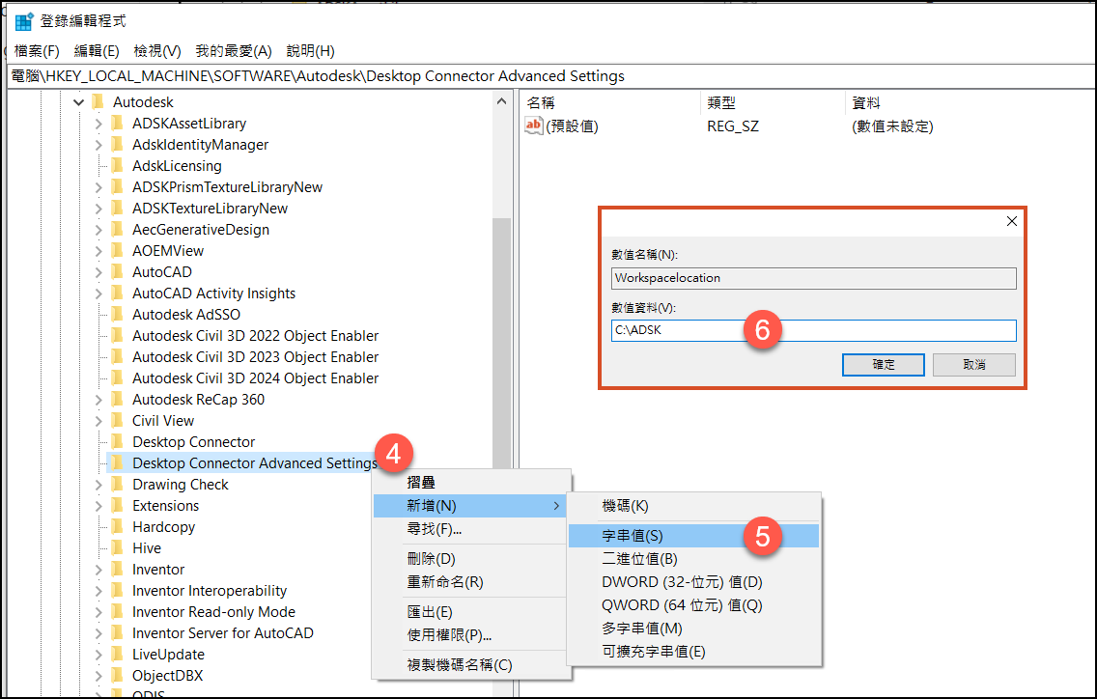The height and width of the screenshot is (699, 1097).
Task: Click the Autodesk folder icon
Action: coord(98,102)
